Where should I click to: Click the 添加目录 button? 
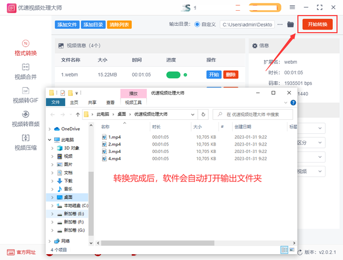click(93, 25)
